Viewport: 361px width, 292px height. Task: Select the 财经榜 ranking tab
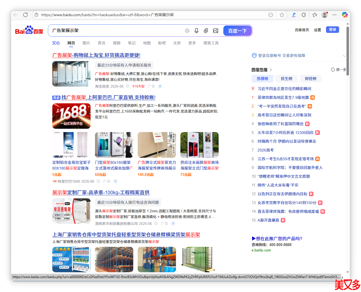(x=311, y=79)
